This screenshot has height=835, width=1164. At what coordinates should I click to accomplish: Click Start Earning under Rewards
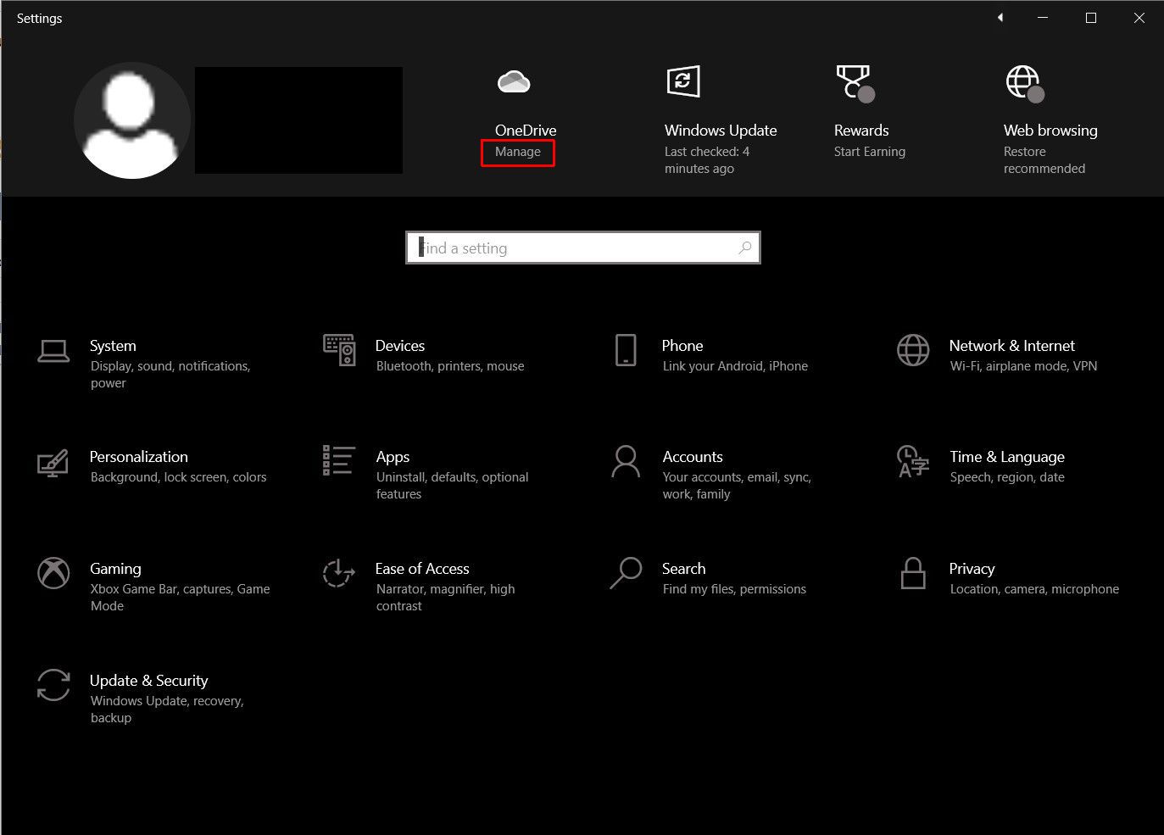click(x=870, y=152)
